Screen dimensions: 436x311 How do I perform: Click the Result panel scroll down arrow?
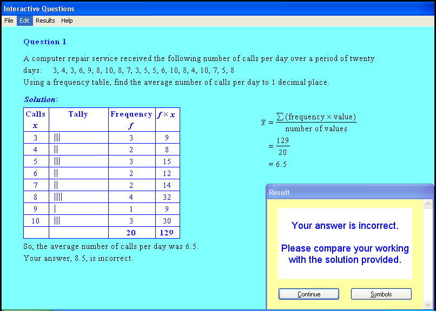click(428, 305)
